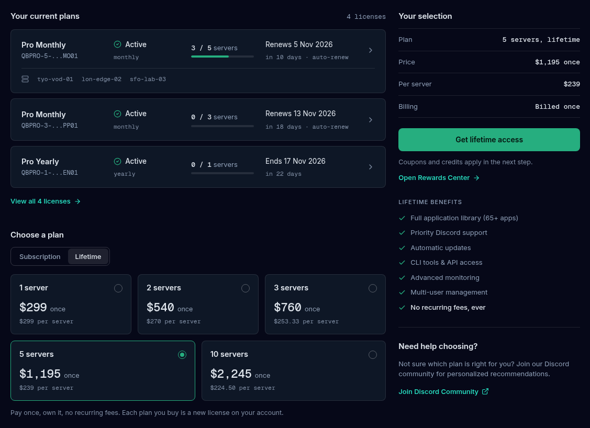Click the $270 per server text
This screenshot has height=428, width=590.
tap(173, 321)
